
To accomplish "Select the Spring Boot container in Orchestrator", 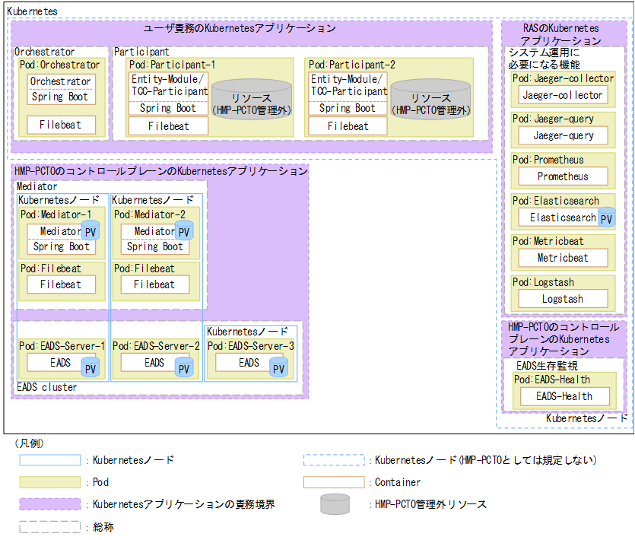I will (61, 97).
